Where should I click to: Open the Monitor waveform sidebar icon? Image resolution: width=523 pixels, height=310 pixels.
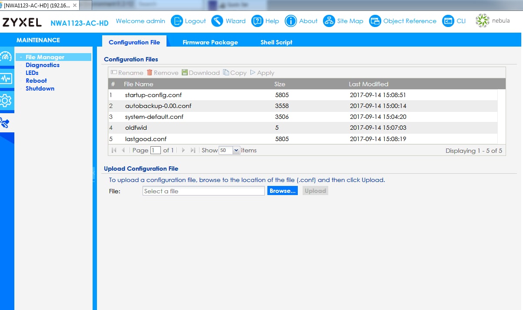coord(6,79)
